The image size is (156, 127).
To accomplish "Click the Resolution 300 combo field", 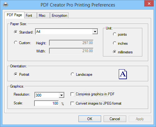I will [x=49, y=95].
